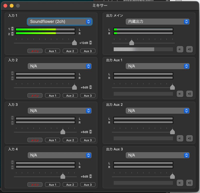Enable Aux 2 routing for 入力 2

(x=70, y=95)
